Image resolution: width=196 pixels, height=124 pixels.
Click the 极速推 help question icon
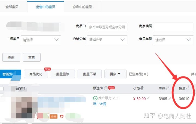[106, 88]
